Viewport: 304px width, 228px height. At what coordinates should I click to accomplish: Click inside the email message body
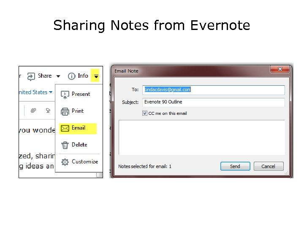[x=202, y=137]
